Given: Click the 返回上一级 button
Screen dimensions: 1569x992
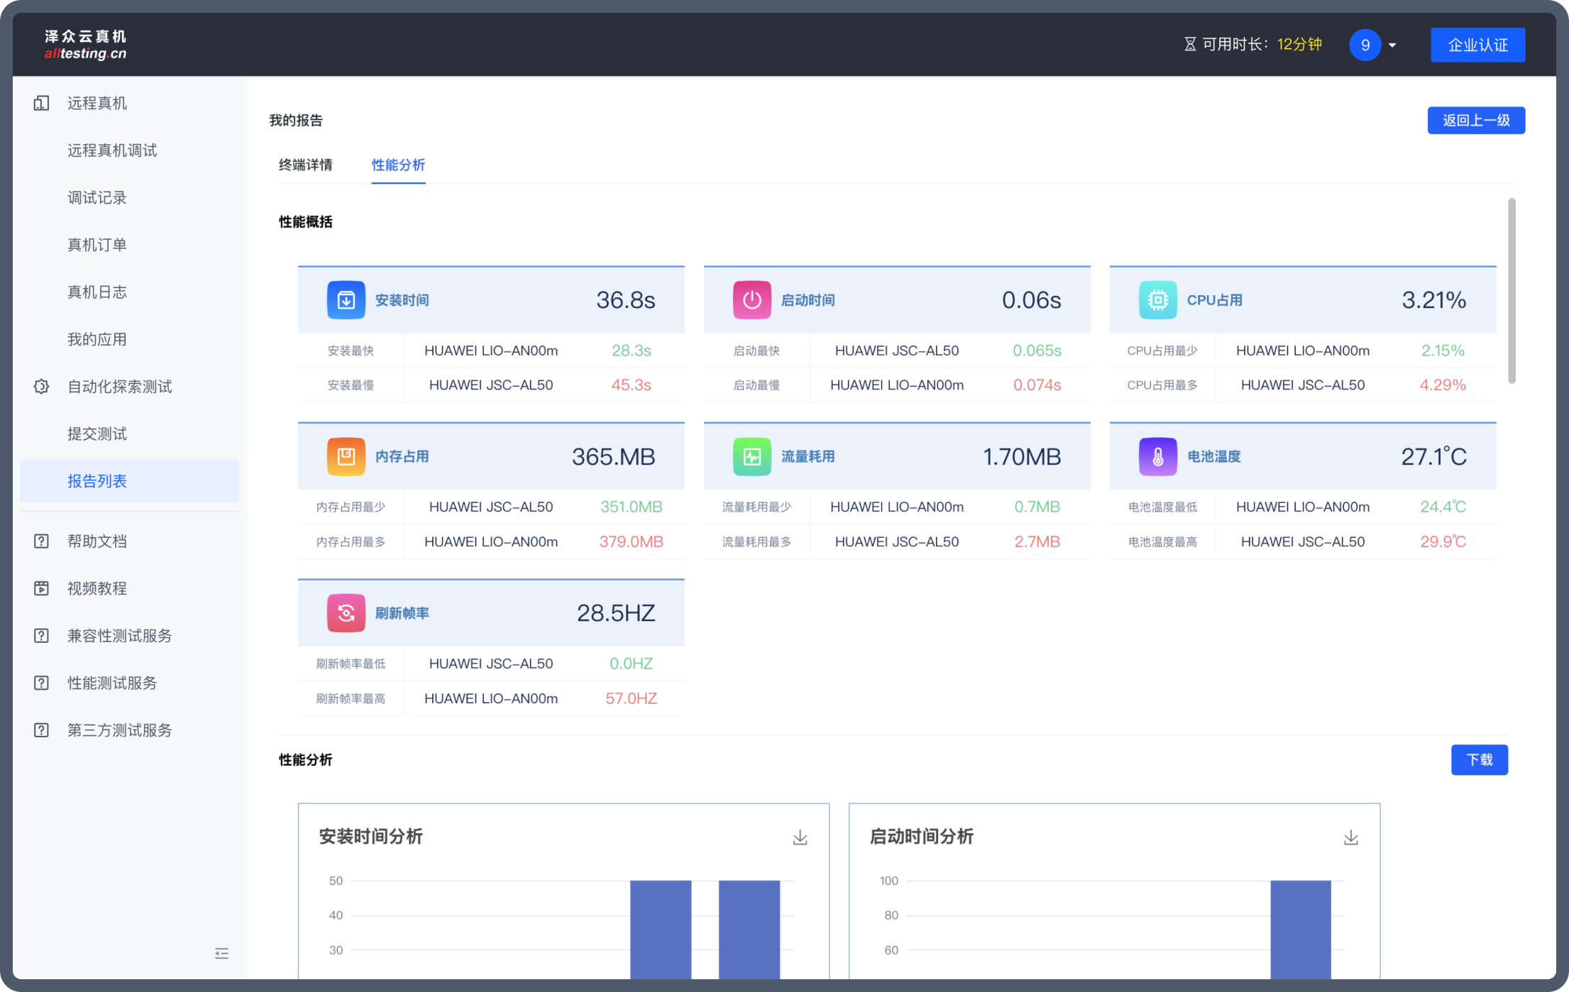Looking at the screenshot, I should (1475, 121).
